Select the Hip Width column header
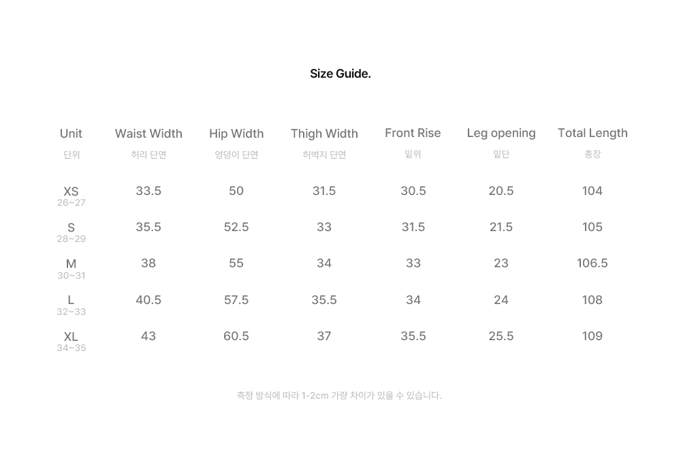 [236, 134]
